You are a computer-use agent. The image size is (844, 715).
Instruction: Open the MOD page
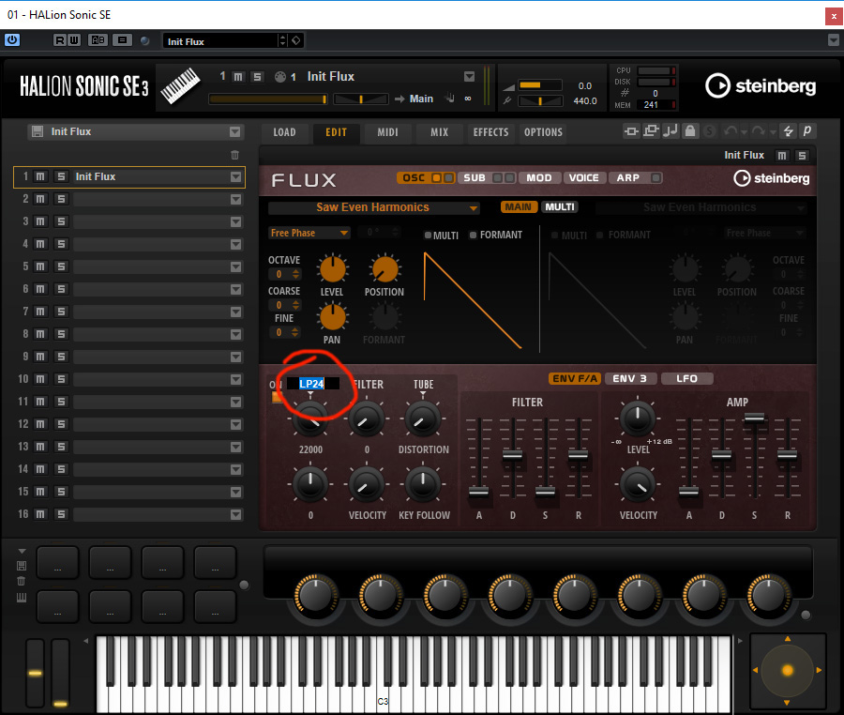(539, 178)
